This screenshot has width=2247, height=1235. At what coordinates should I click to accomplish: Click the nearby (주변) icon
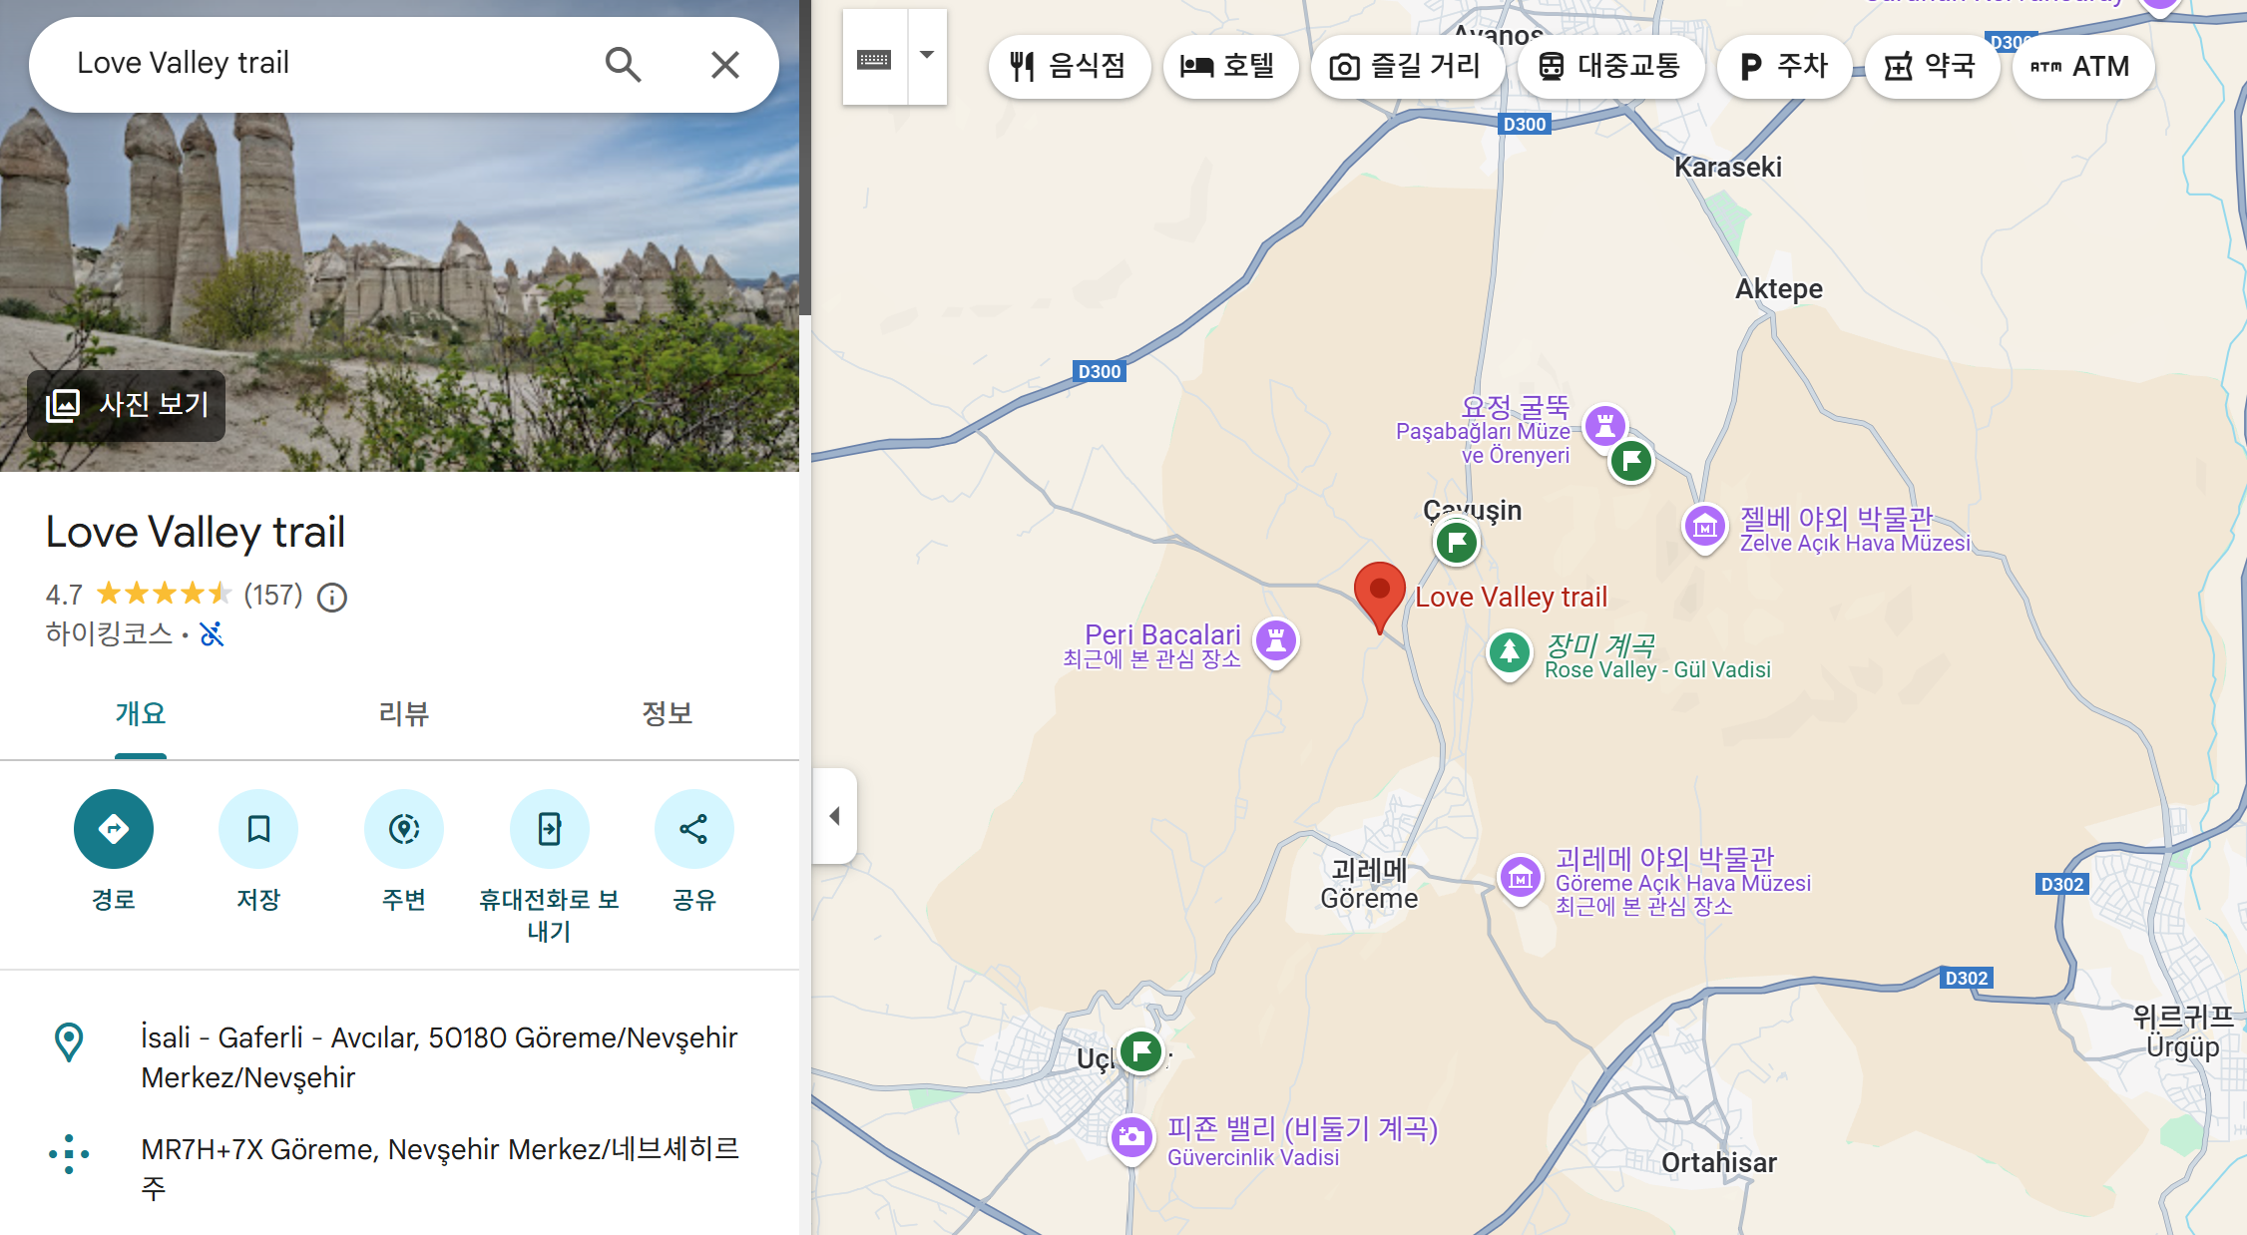tap(404, 829)
